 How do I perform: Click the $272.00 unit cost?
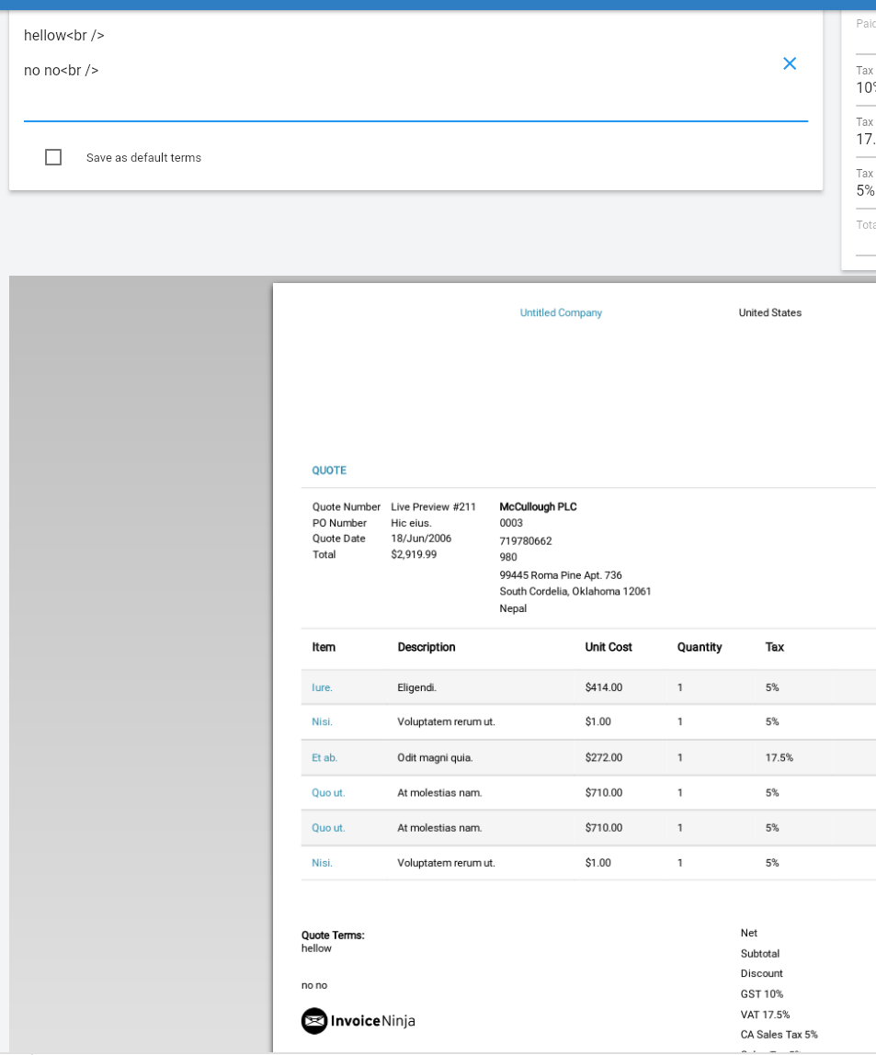(x=604, y=757)
